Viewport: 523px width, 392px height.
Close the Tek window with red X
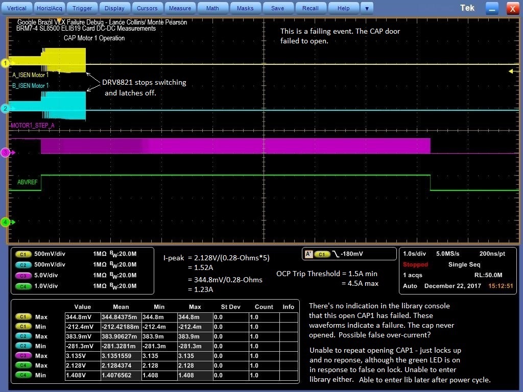click(513, 8)
